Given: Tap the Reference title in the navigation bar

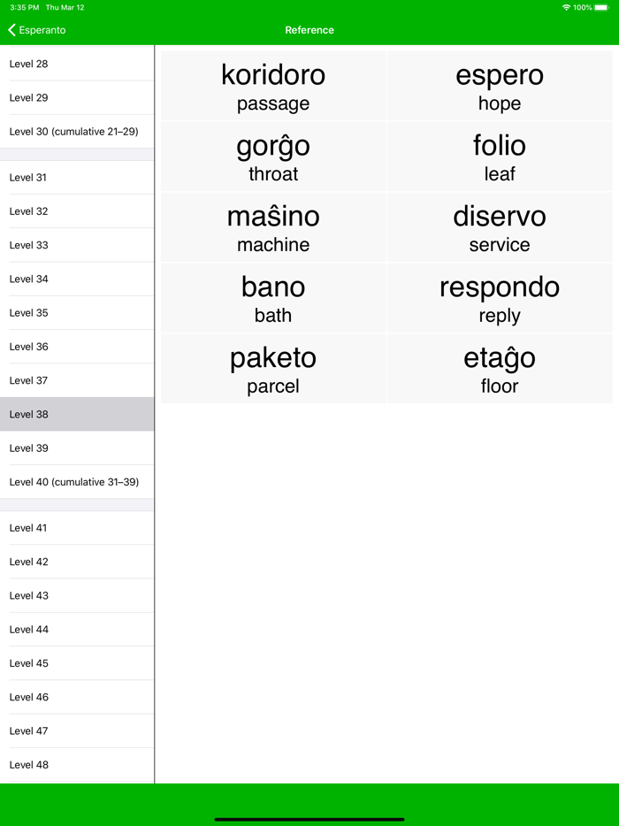Looking at the screenshot, I should (x=309, y=29).
